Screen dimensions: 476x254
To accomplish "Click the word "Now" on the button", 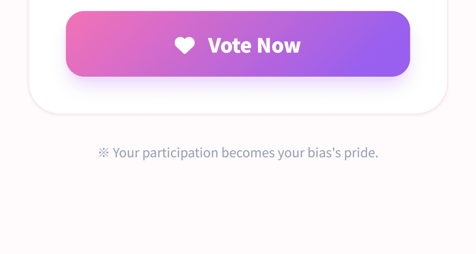I will click(279, 45).
